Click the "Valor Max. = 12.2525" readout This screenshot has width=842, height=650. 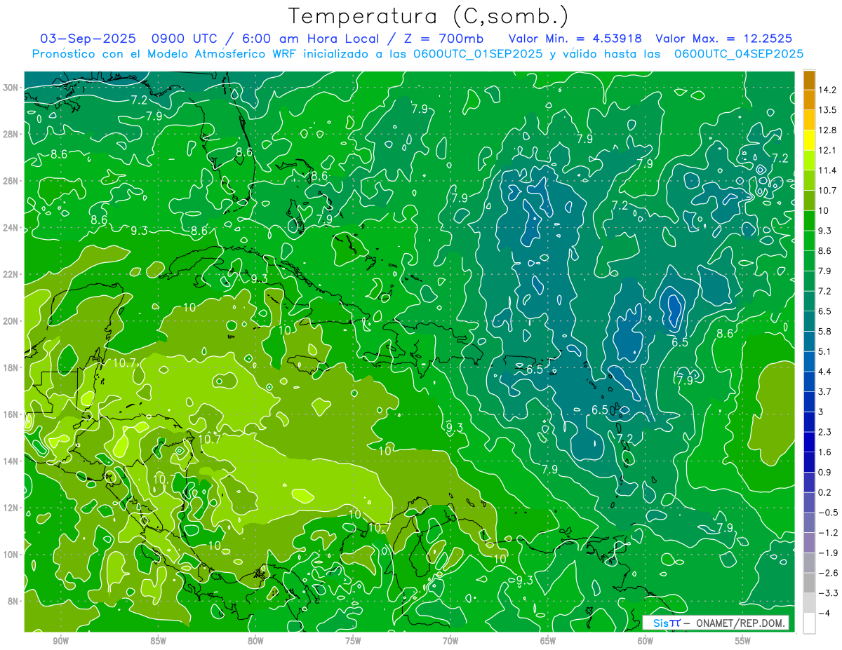pos(723,39)
